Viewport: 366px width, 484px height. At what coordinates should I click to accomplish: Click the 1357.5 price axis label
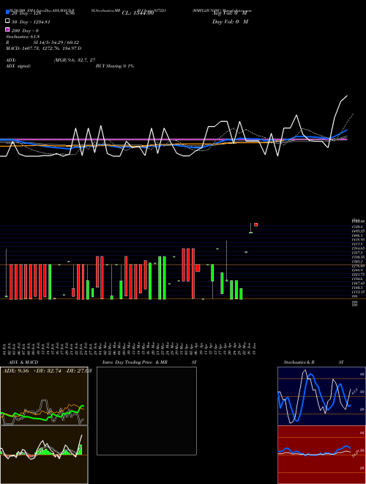click(x=357, y=252)
